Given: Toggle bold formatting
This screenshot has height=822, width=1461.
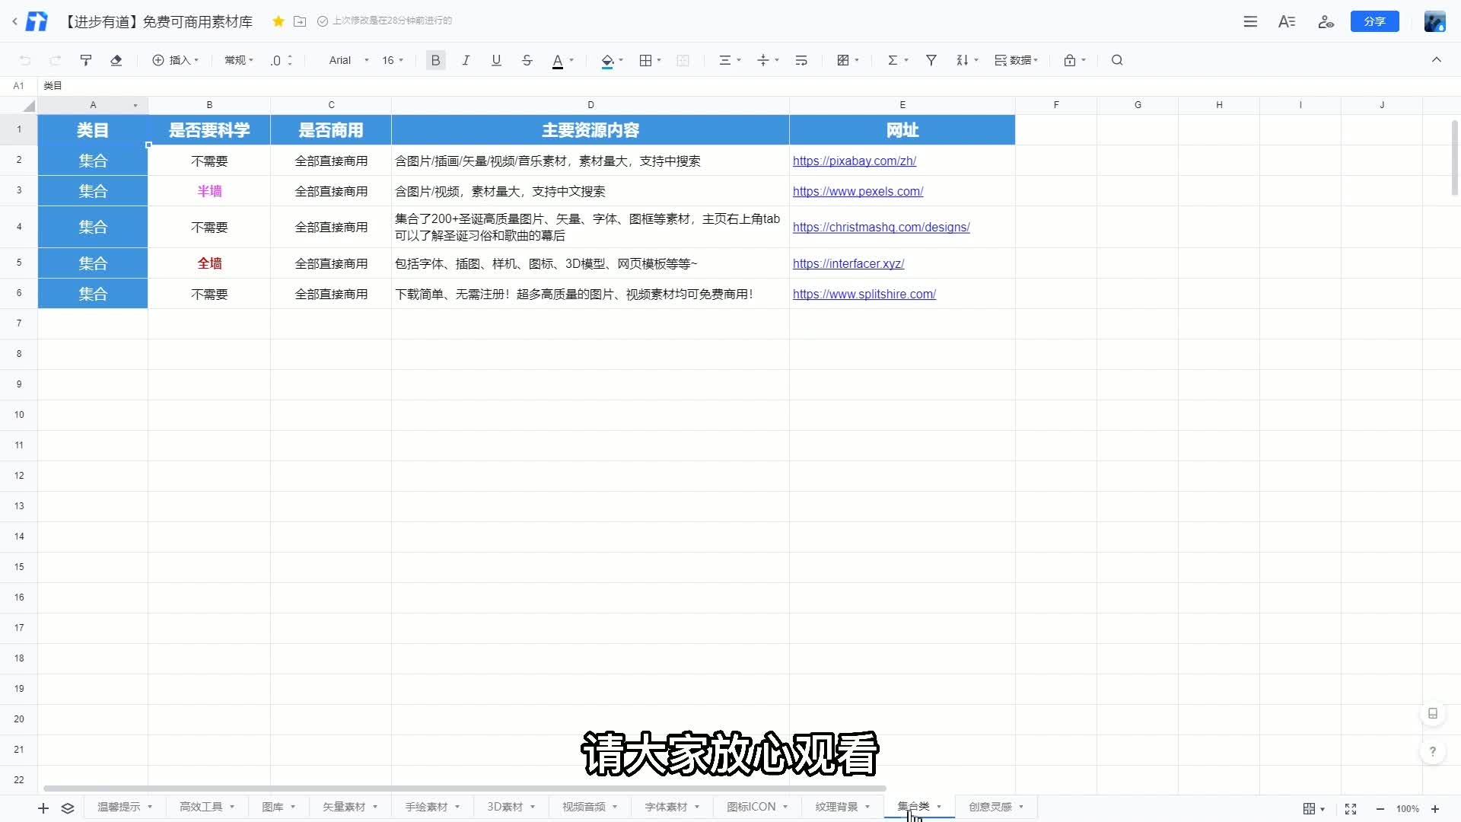Looking at the screenshot, I should click(x=436, y=60).
